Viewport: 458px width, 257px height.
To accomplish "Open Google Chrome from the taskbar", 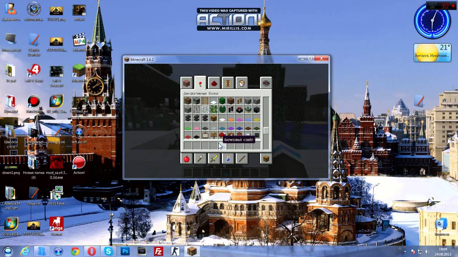I will (x=75, y=251).
